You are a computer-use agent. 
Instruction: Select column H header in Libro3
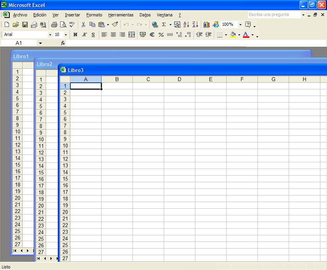[304, 79]
